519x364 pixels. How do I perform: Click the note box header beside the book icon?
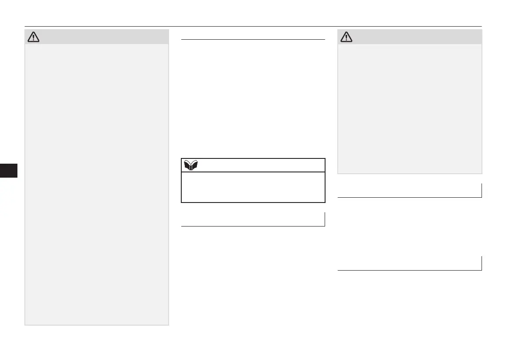(261, 165)
